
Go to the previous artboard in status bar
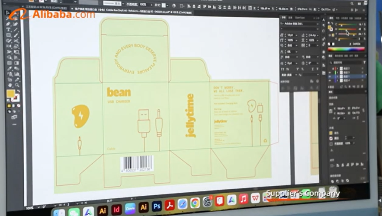[x=64, y=205]
